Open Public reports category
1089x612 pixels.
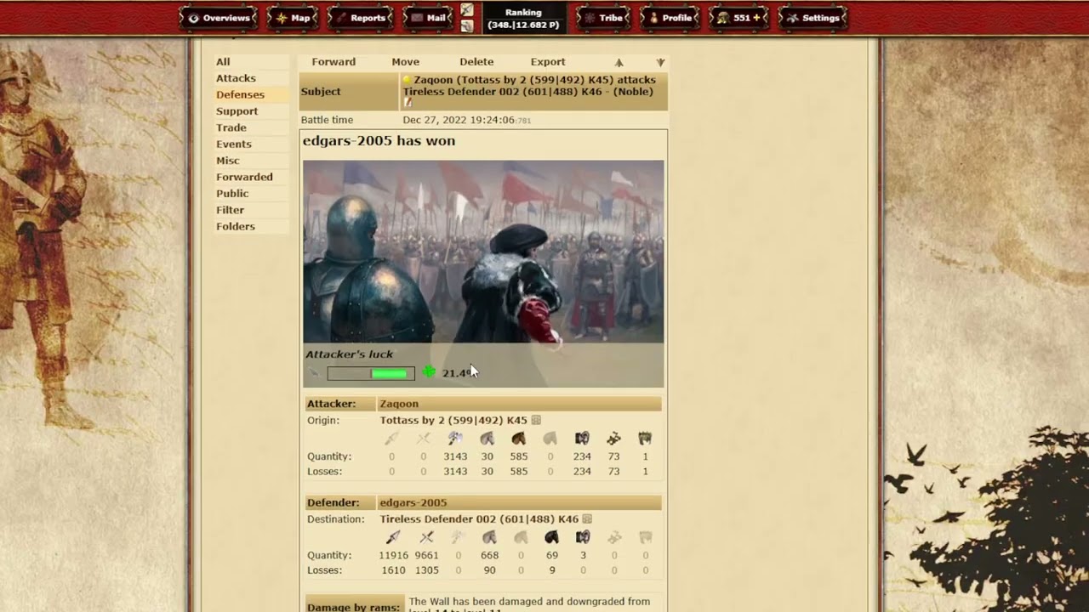[x=232, y=194]
